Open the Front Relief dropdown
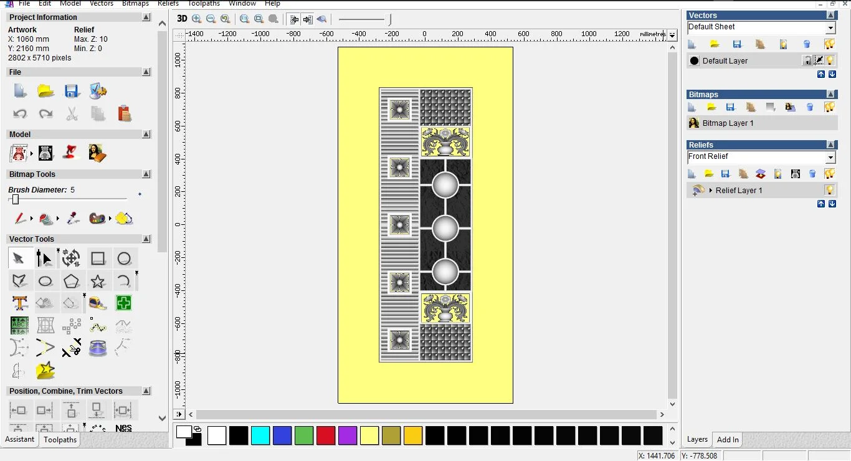Viewport: 851px width, 461px height. [x=830, y=158]
